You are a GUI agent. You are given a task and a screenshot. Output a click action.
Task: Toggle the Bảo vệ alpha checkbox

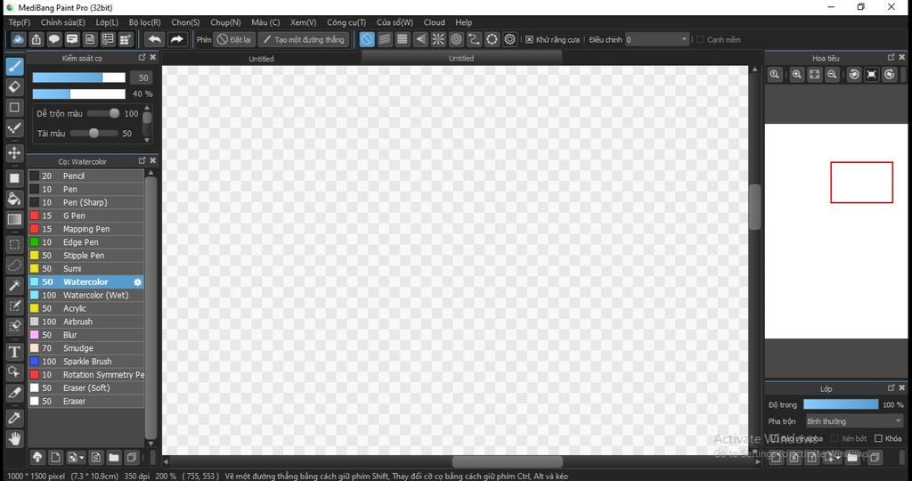click(x=774, y=438)
